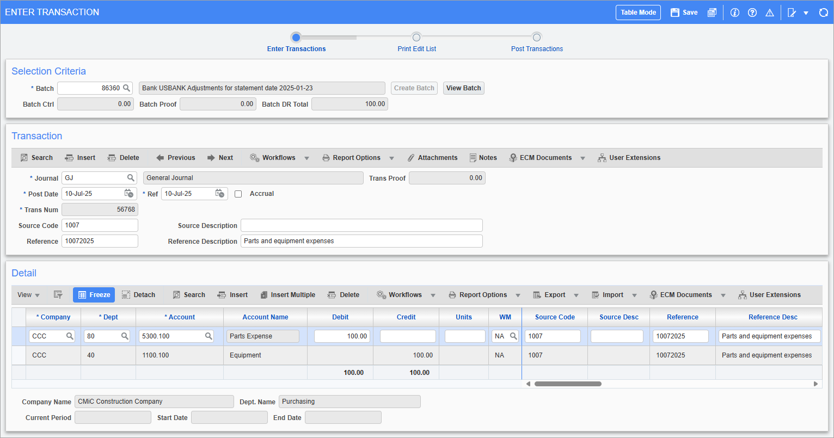Click the warning triangle icon

pyautogui.click(x=769, y=13)
